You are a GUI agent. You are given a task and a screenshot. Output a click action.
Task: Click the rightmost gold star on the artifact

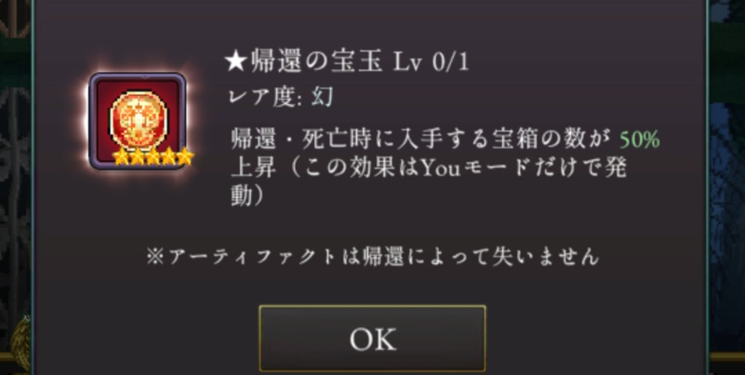click(185, 157)
